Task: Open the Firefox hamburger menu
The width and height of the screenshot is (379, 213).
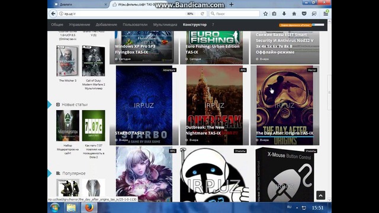Action: 326,14
